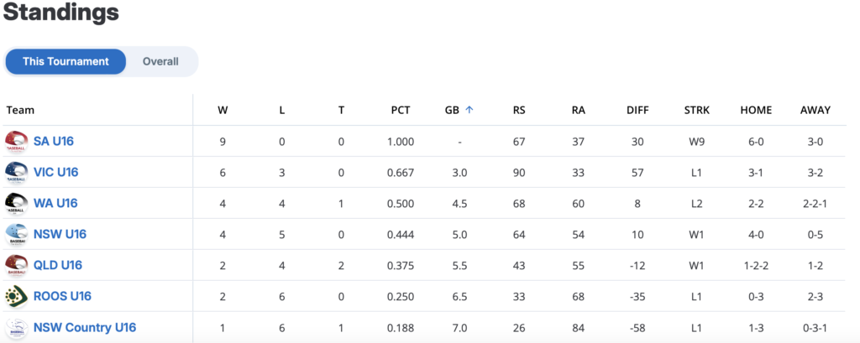Open the SA U16 team link
This screenshot has width=860, height=343.
pyautogui.click(x=54, y=141)
